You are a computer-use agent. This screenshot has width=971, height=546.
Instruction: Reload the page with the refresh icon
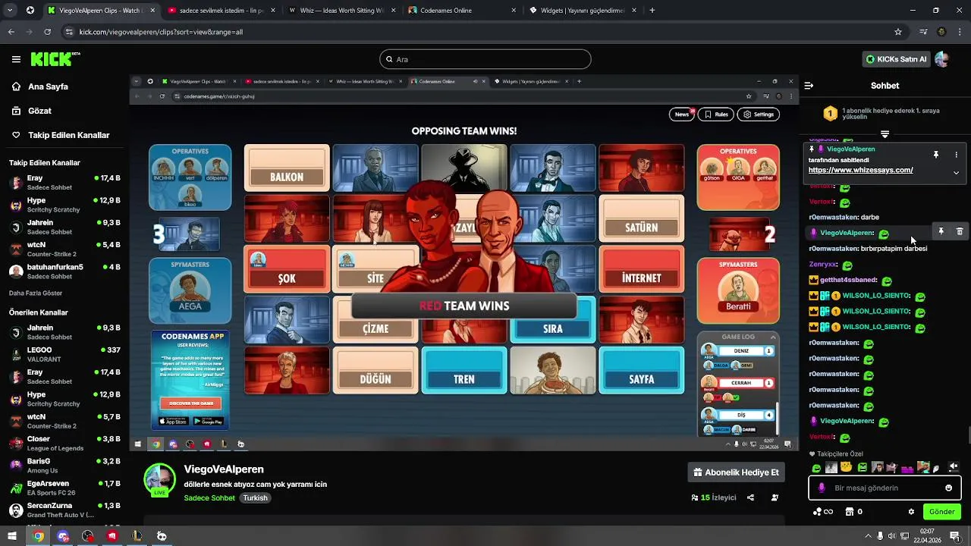coord(47,32)
